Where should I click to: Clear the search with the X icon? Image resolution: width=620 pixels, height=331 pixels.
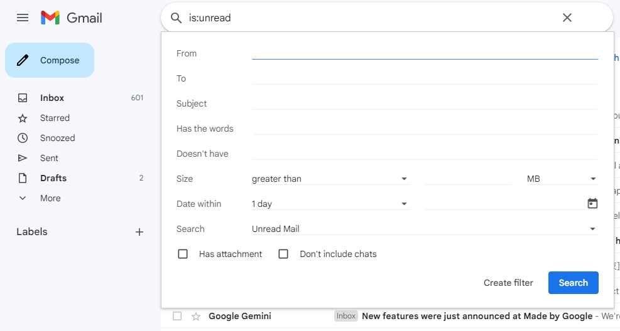[567, 18]
